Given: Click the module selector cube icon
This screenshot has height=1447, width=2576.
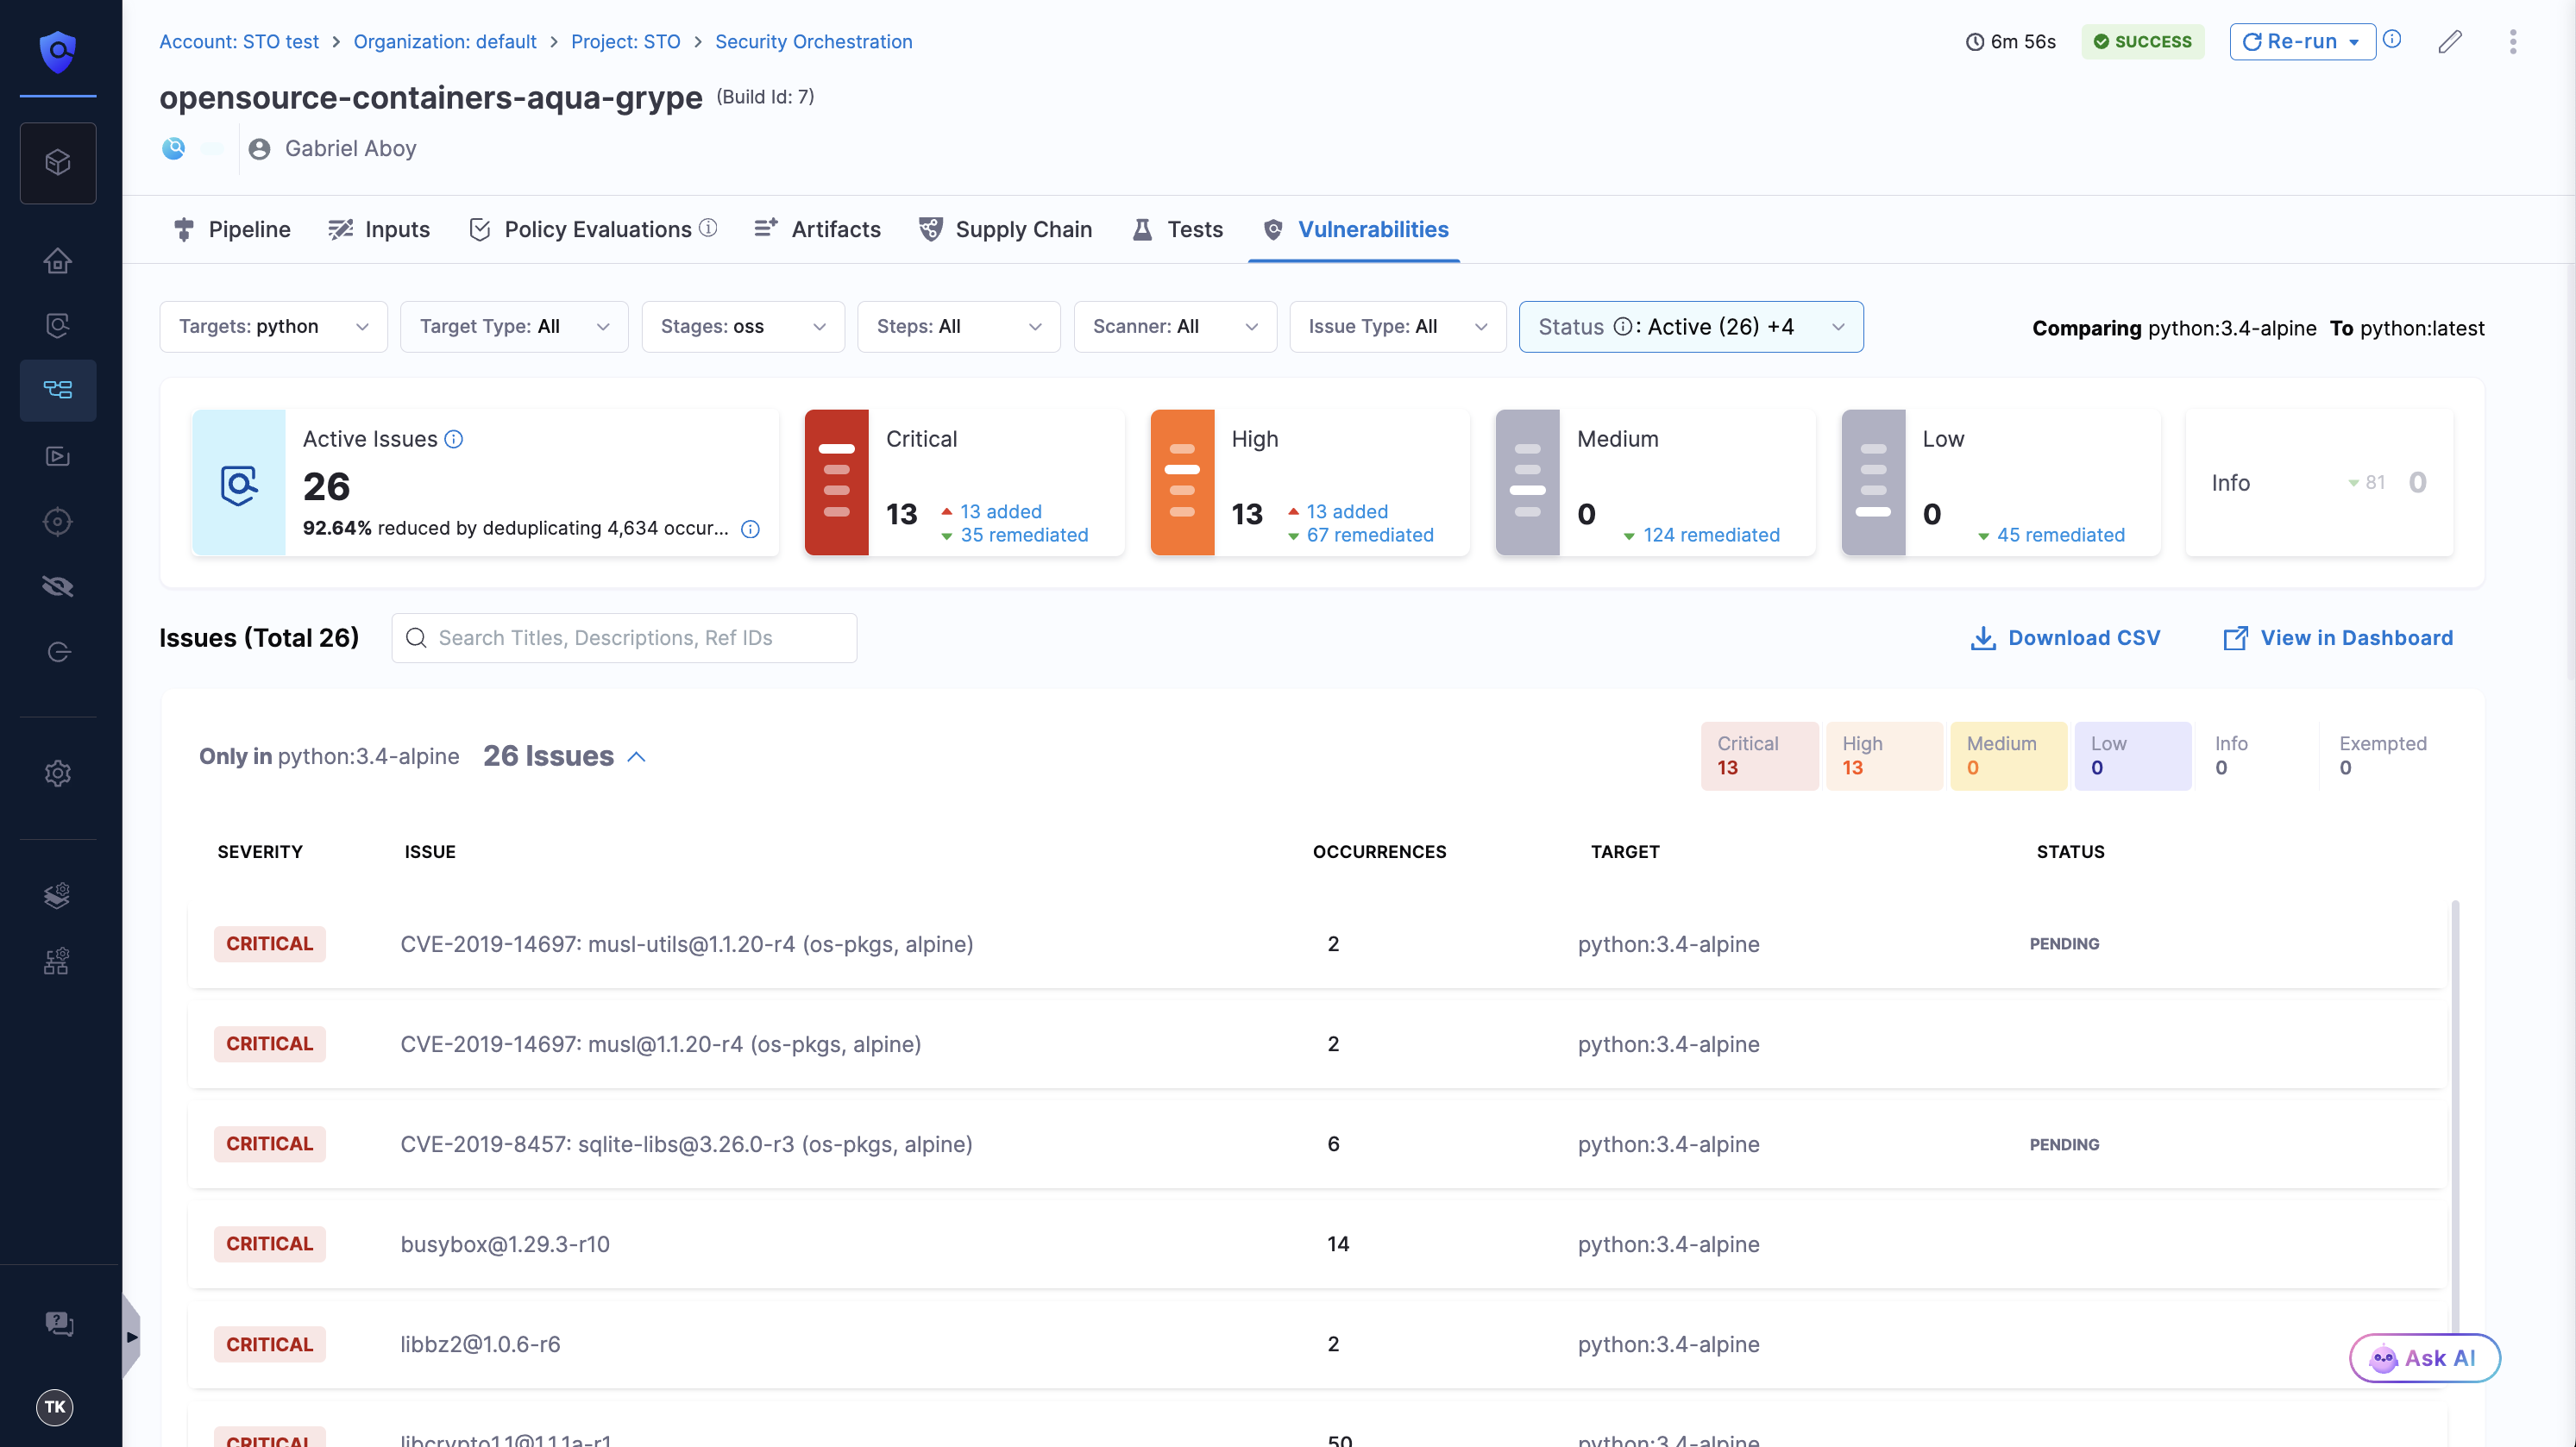Looking at the screenshot, I should coord(58,163).
